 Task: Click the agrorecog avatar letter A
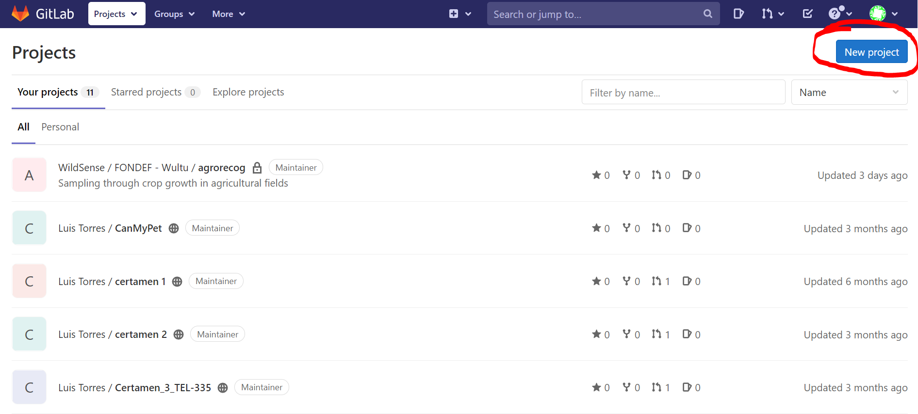pyautogui.click(x=29, y=175)
